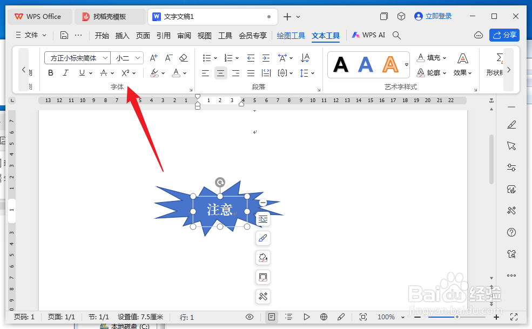532x329 pixels.
Task: Expand WordArt styles gallery
Action: [x=406, y=64]
